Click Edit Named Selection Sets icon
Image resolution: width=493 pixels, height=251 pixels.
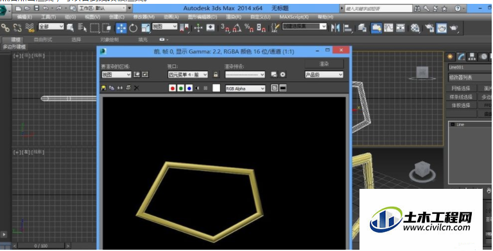[x=275, y=28]
